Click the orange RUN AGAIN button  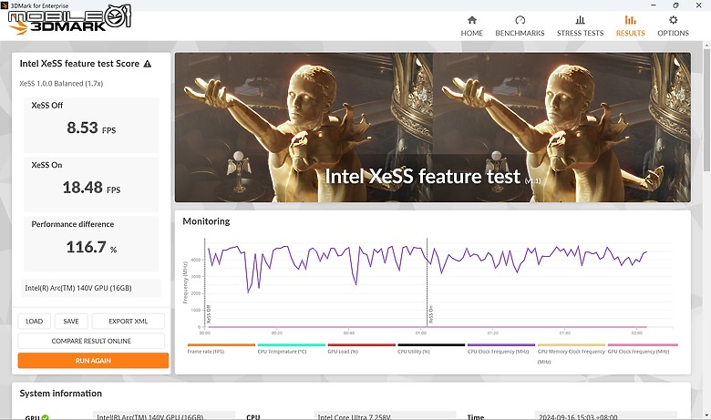click(x=93, y=361)
